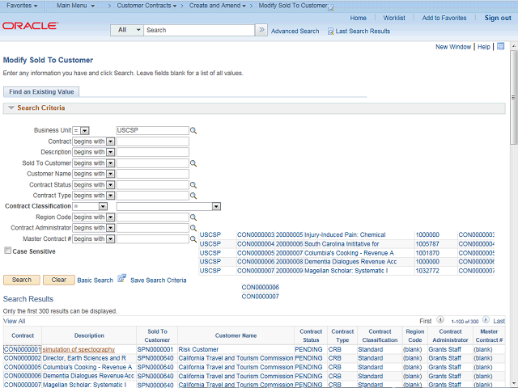518x388 pixels.
Task: Open Master Contract # lookup icon
Action: [193, 239]
